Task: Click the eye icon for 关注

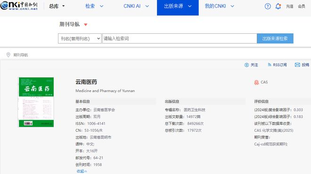Action: pyautogui.click(x=246, y=65)
